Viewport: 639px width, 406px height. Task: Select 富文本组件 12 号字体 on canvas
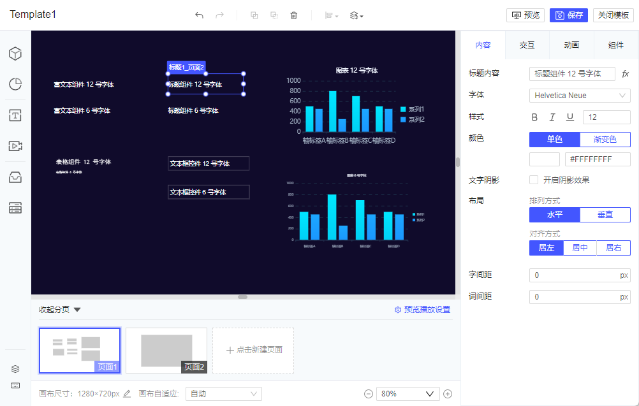(x=84, y=84)
